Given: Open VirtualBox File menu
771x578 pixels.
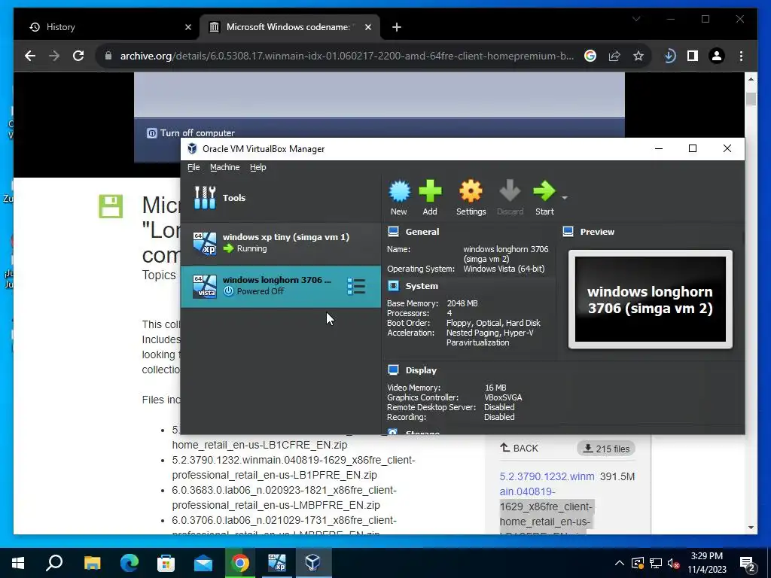Looking at the screenshot, I should [194, 168].
